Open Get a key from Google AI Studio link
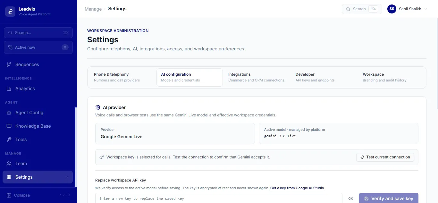Screen dimensions: 438x203 [297, 188]
